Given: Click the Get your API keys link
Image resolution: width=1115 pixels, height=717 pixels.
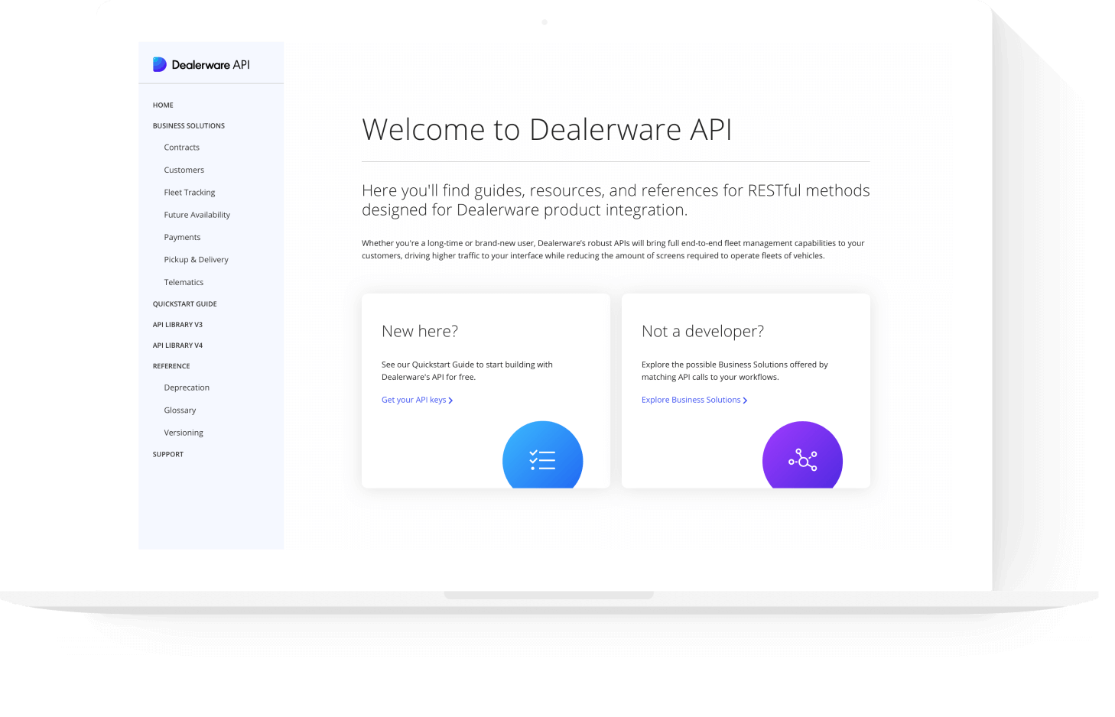Looking at the screenshot, I should [414, 400].
